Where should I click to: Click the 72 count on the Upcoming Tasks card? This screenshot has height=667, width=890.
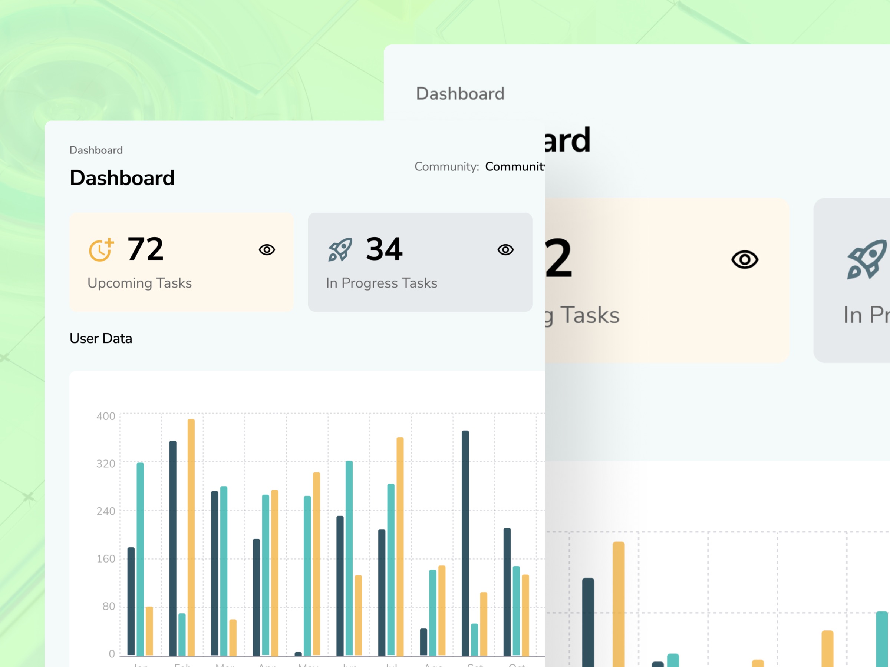[145, 249]
